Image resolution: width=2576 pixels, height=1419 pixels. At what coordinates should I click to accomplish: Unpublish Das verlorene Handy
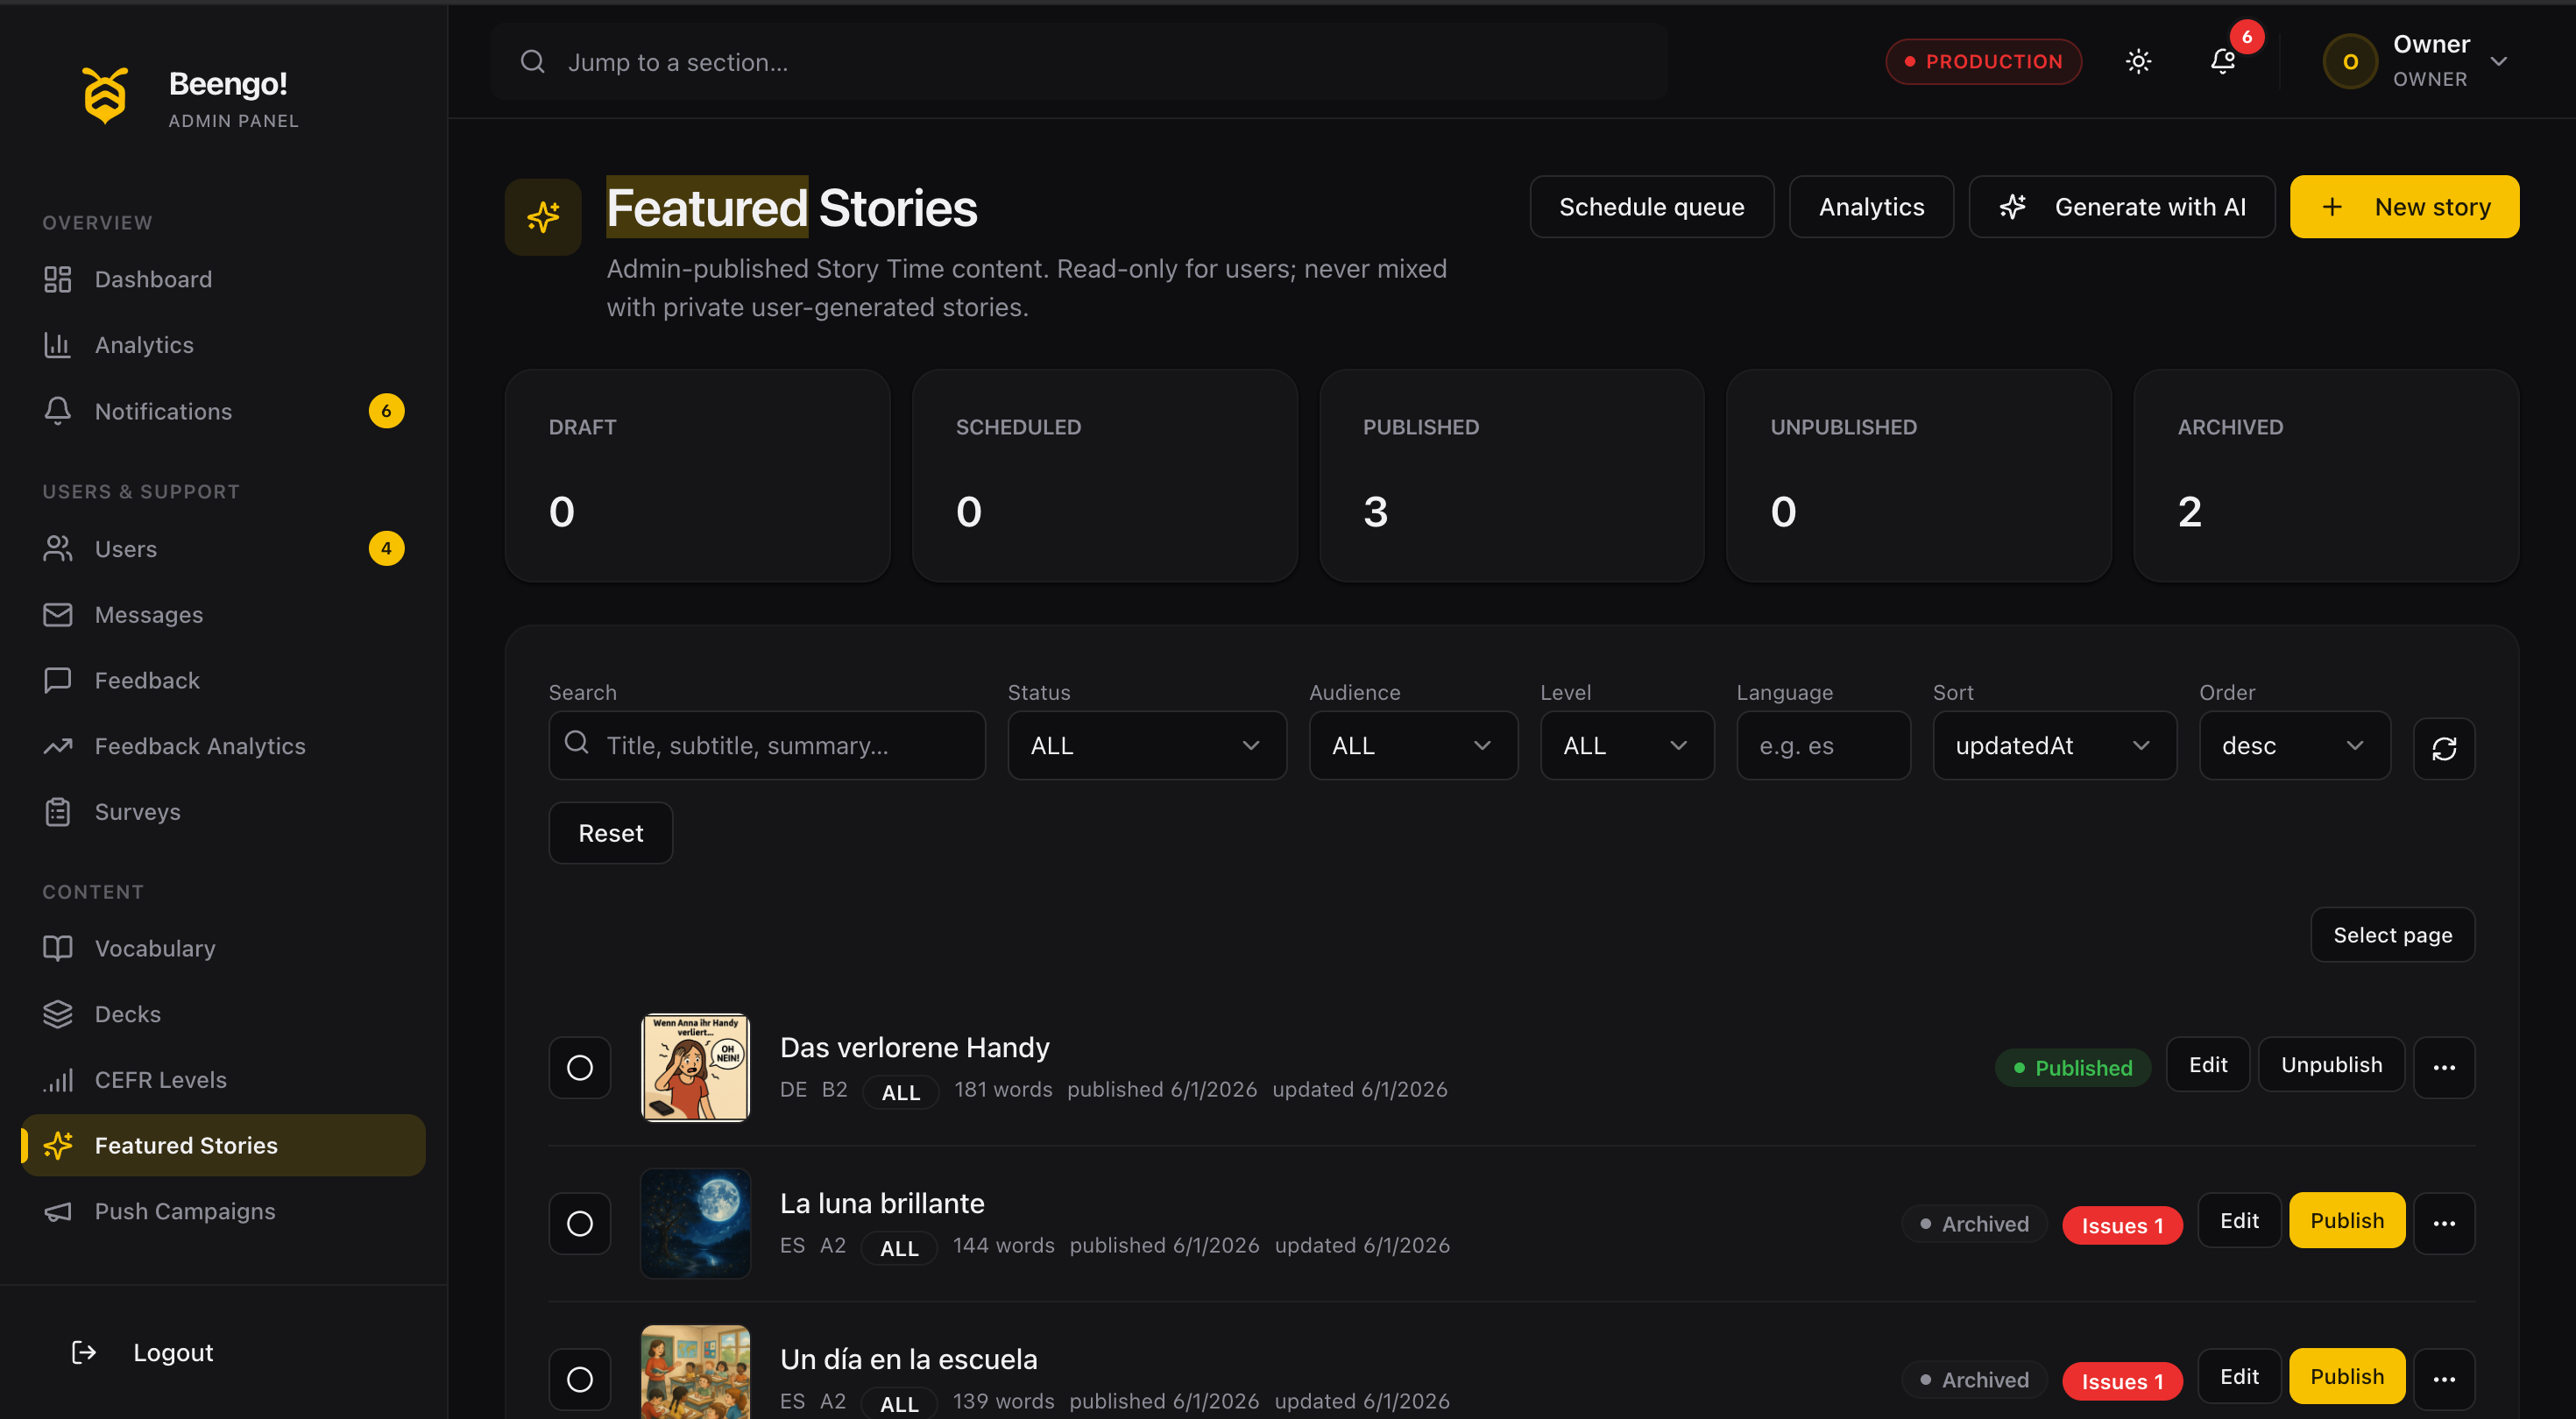(2331, 1065)
